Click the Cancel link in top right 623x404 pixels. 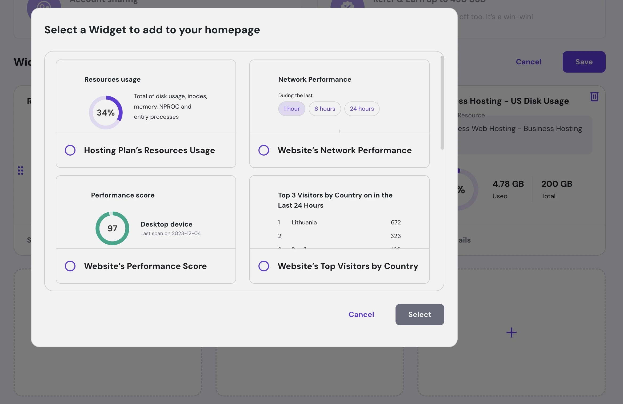tap(529, 61)
